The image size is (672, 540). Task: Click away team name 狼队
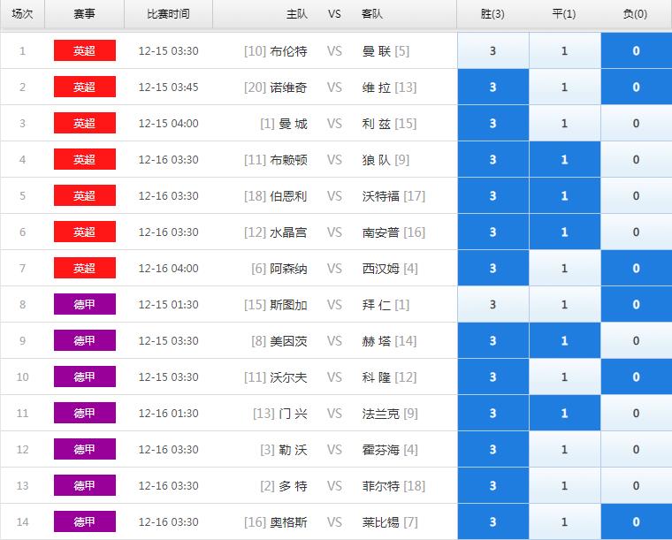pyautogui.click(x=377, y=160)
